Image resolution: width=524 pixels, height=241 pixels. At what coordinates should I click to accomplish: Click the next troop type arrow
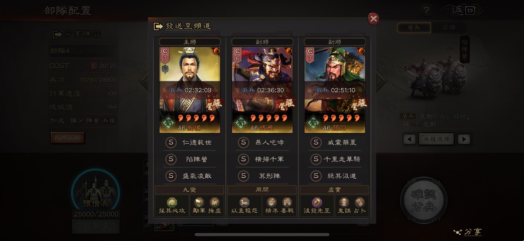coord(464,139)
